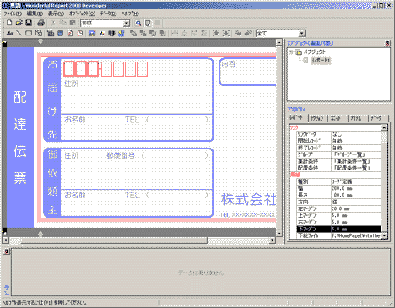Open the ファイル menu
Image resolution: width=395 pixels, height=308 pixels.
(x=13, y=14)
